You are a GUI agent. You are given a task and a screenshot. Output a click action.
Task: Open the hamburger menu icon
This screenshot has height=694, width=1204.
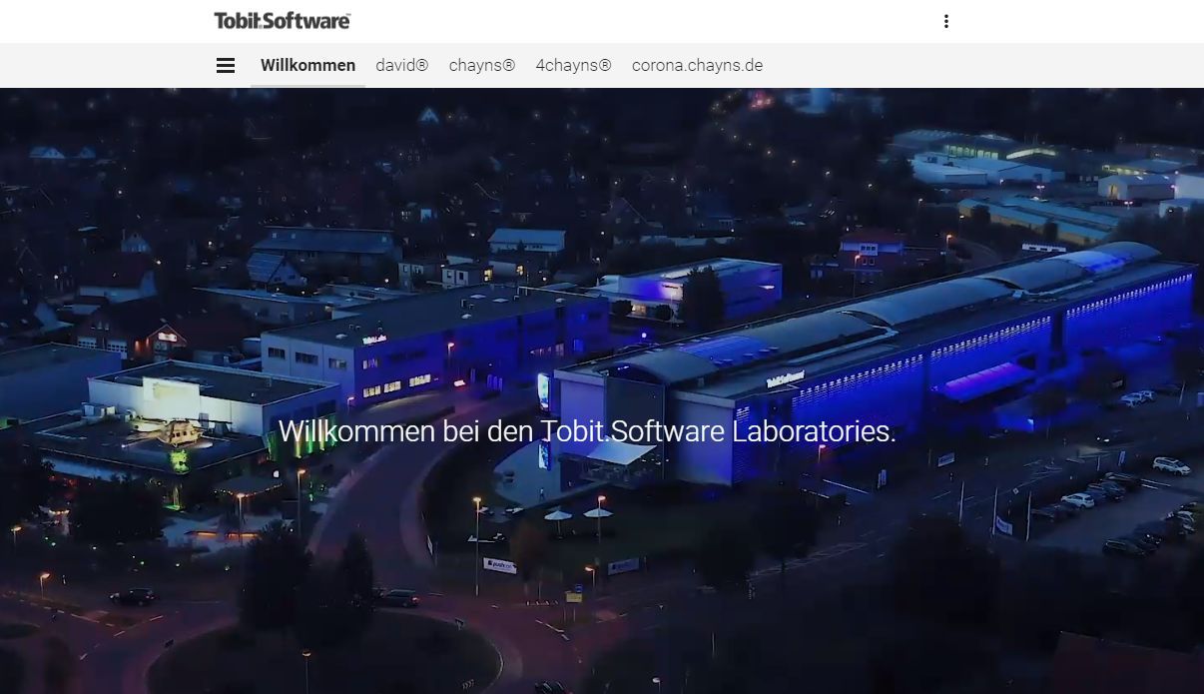(226, 66)
